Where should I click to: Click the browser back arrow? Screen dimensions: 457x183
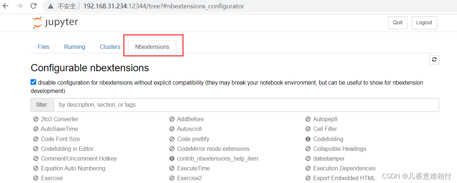6,6
